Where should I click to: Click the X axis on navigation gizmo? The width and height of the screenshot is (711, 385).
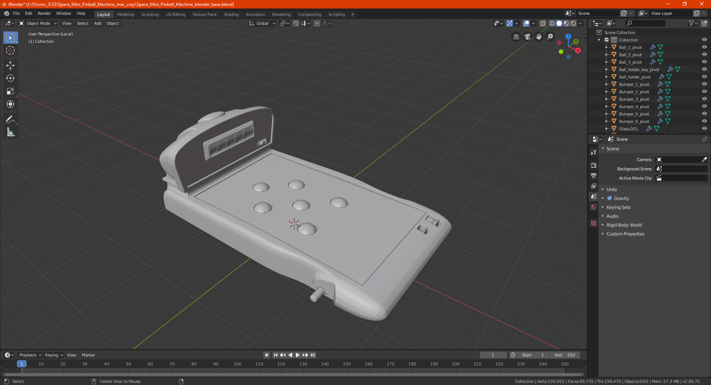(x=578, y=50)
